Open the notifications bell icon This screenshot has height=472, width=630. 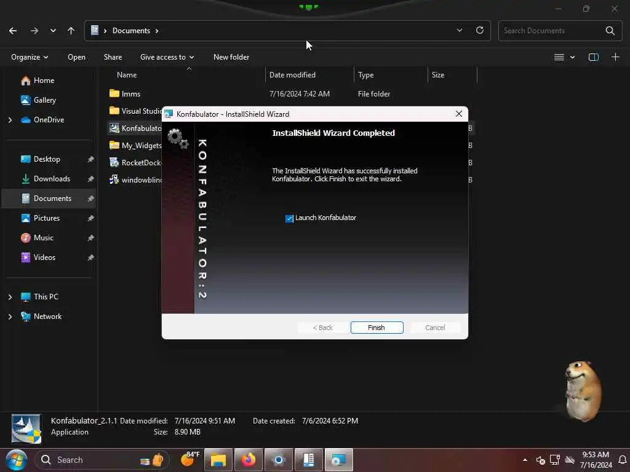coord(623,460)
